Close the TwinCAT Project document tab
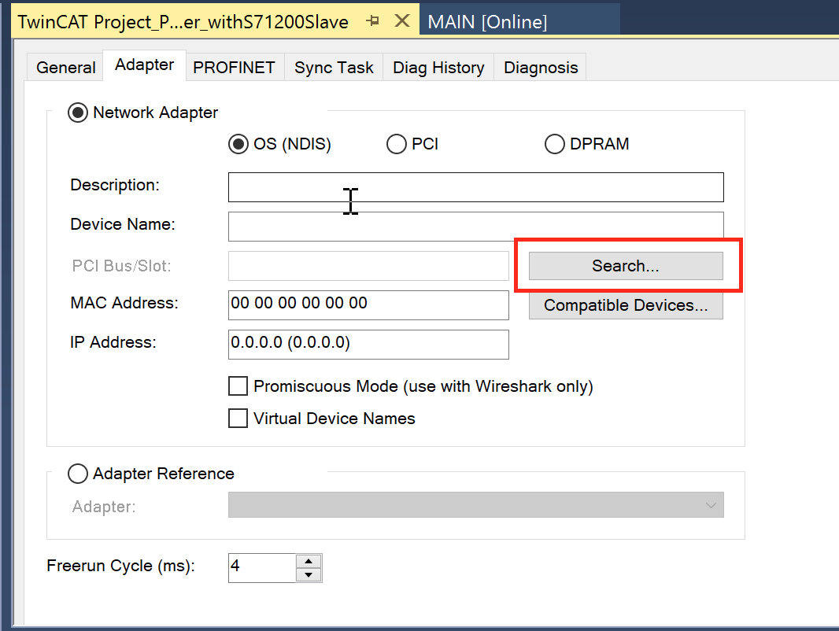This screenshot has width=839, height=631. [x=402, y=21]
